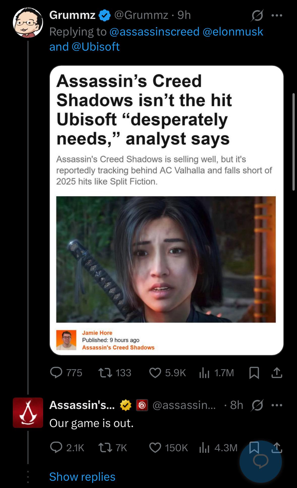Viewport: 297px width, 488px height.
Task: Click the Grok icon on Grummz's post
Action: click(257, 16)
